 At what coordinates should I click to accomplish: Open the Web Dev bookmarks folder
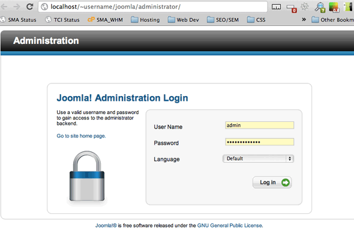click(x=183, y=20)
